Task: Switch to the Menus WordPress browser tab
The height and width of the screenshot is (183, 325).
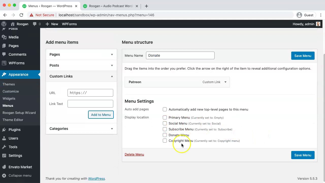Action: click(x=50, y=6)
